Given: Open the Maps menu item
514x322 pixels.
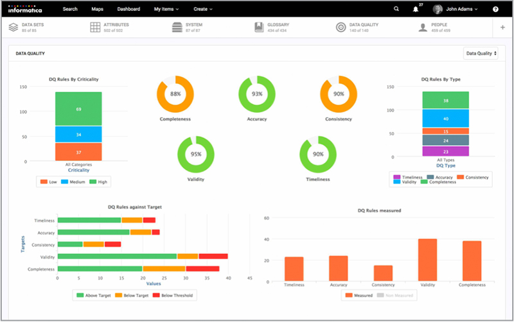Looking at the screenshot, I should pyautogui.click(x=98, y=9).
